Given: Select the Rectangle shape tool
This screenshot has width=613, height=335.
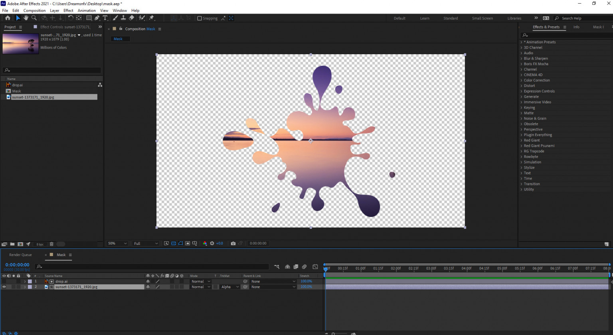Looking at the screenshot, I should (x=89, y=18).
